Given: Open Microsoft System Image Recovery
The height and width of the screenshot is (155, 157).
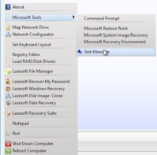Looking at the screenshot, I should click(116, 35).
